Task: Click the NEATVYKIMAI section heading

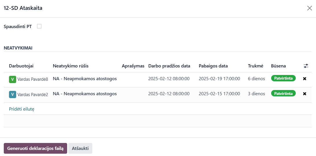Action: tap(18, 48)
